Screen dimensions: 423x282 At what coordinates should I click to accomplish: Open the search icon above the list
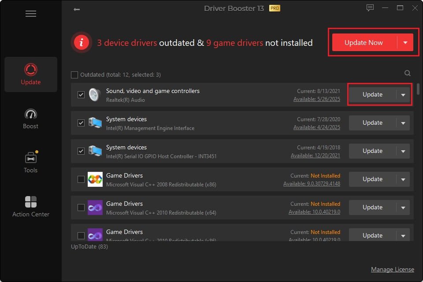tap(407, 73)
